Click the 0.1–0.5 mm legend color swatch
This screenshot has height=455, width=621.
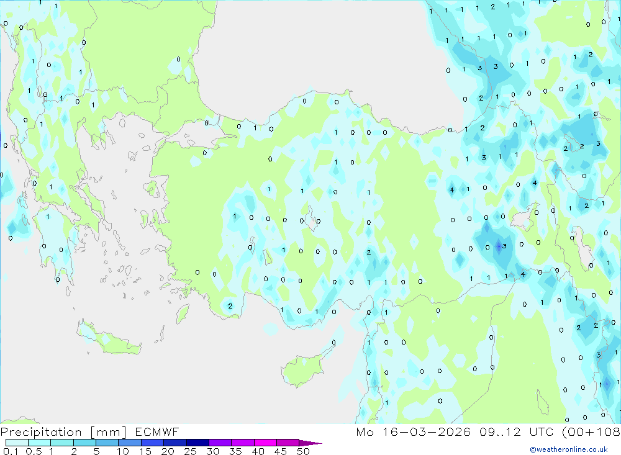click(17, 443)
